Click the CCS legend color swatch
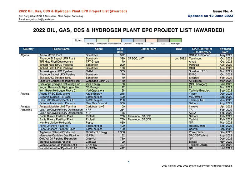Image resolution: width=250 pixels, height=176 pixels. pyautogui.click(x=163, y=40)
